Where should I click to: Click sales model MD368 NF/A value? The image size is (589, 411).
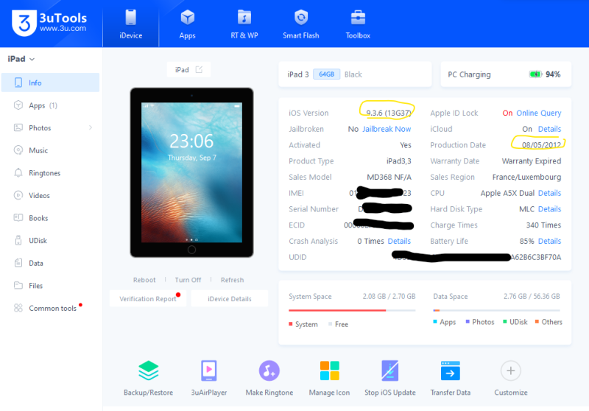[389, 177]
